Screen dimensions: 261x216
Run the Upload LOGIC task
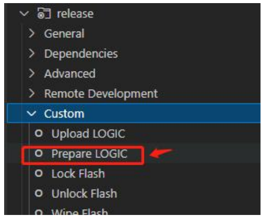89,134
